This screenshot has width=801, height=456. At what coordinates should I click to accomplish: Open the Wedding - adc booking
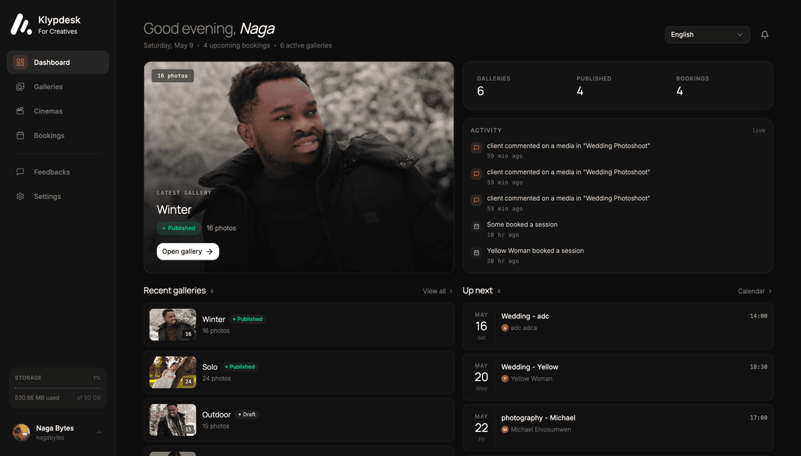pos(618,326)
